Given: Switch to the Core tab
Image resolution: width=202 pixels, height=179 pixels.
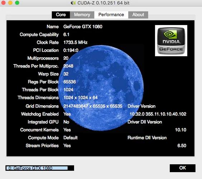Looking at the screenshot, I should (x=61, y=15).
